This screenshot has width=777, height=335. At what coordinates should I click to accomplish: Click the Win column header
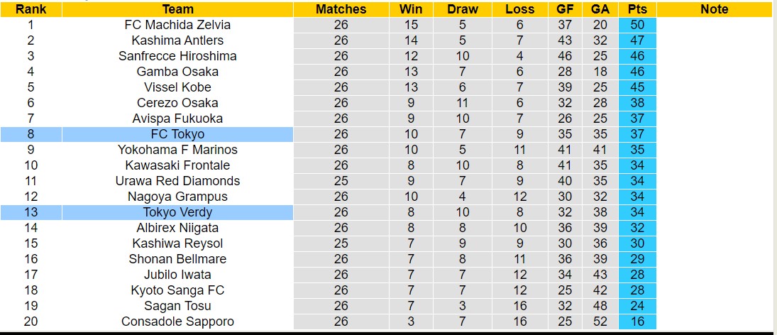point(411,9)
